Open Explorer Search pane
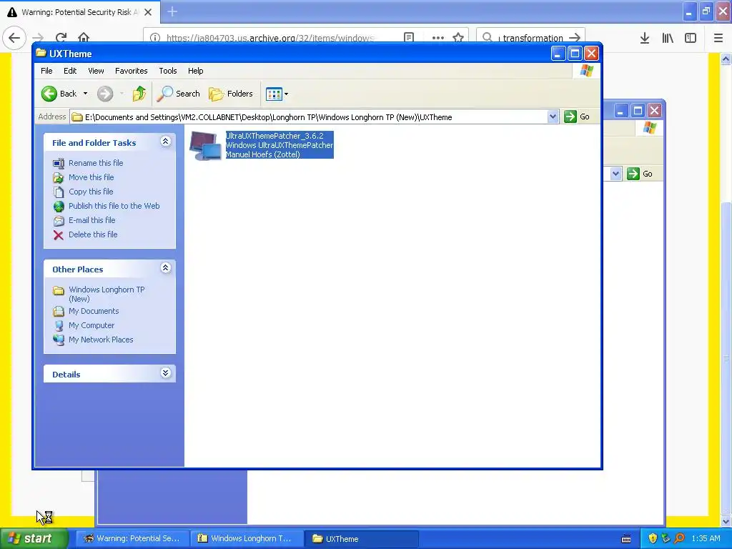 coord(178,94)
